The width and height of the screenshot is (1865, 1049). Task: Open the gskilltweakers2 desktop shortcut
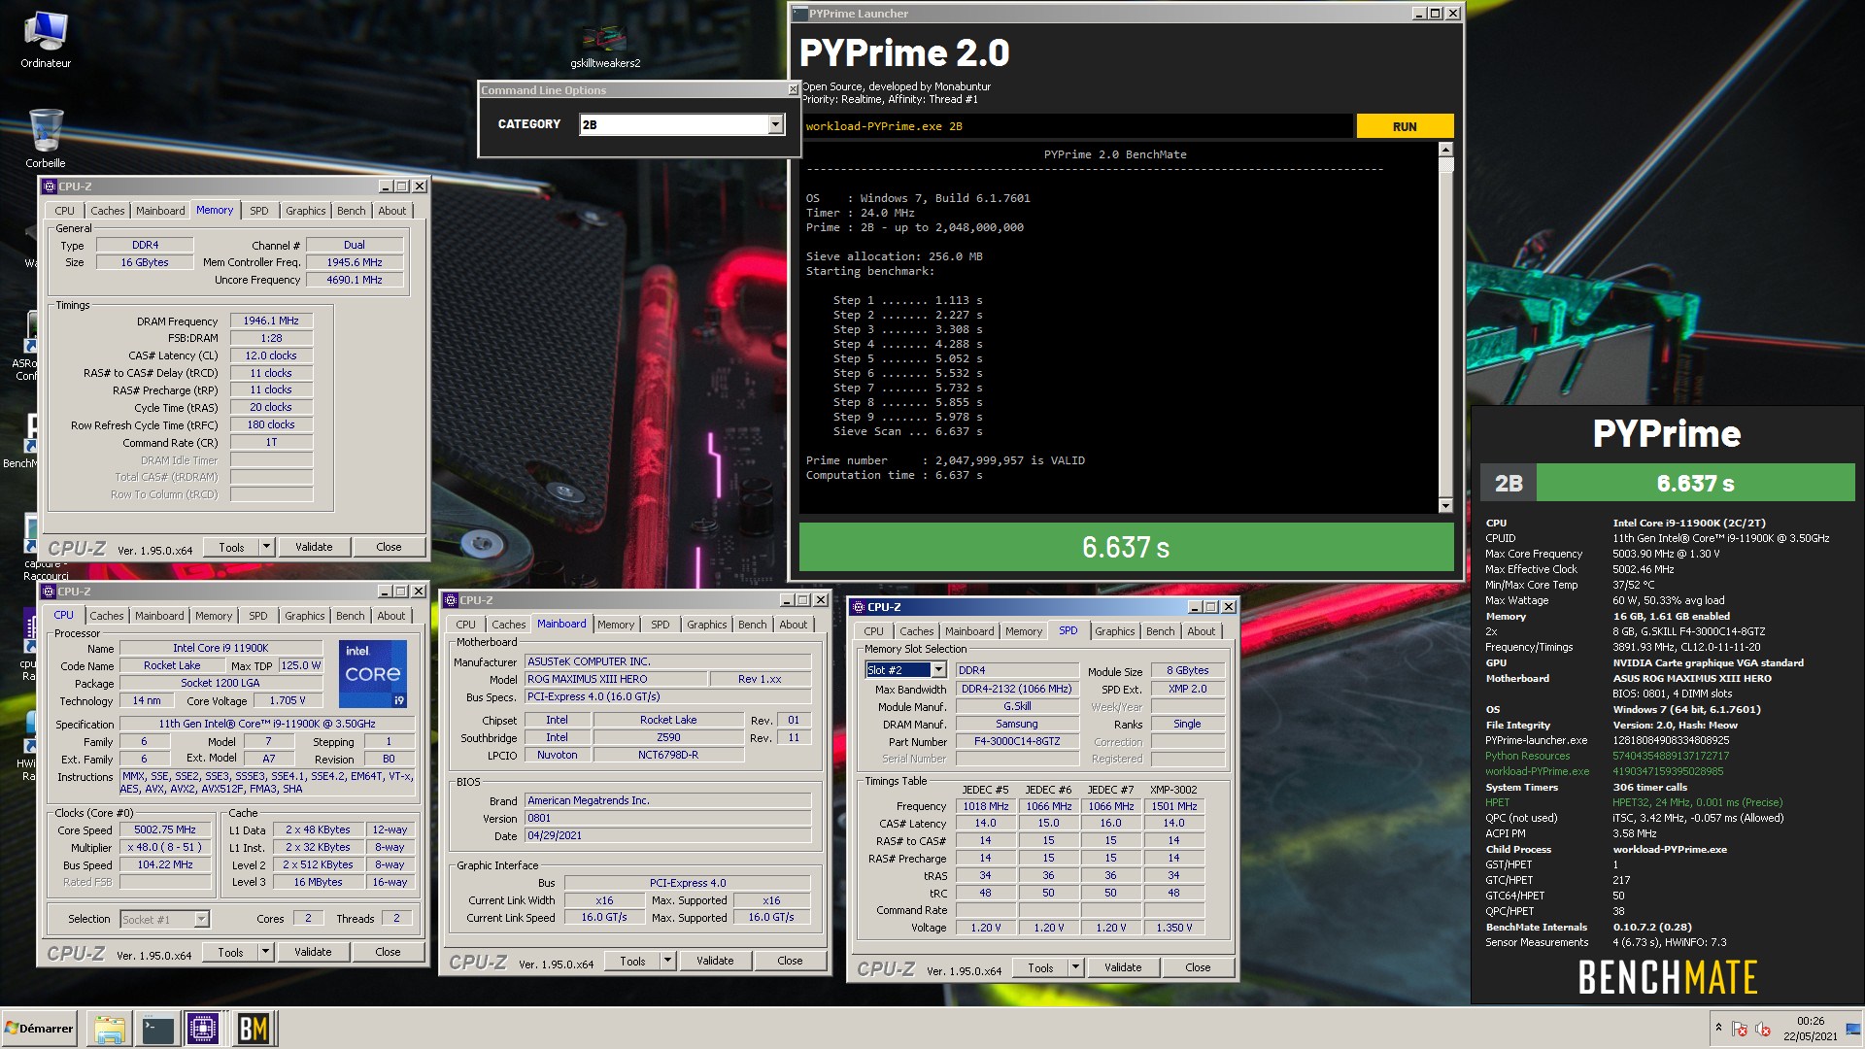tap(605, 46)
